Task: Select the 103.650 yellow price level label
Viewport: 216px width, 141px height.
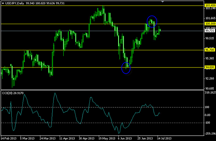Action: [x=210, y=5]
